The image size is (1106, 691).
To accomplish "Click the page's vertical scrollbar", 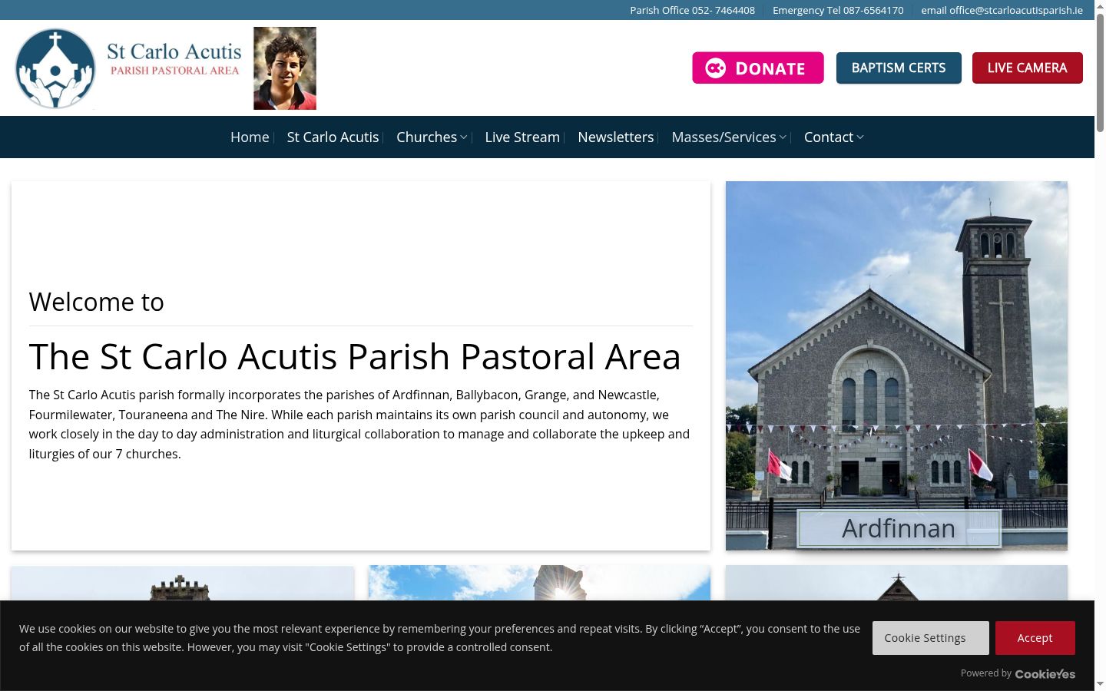I will click(x=1100, y=345).
